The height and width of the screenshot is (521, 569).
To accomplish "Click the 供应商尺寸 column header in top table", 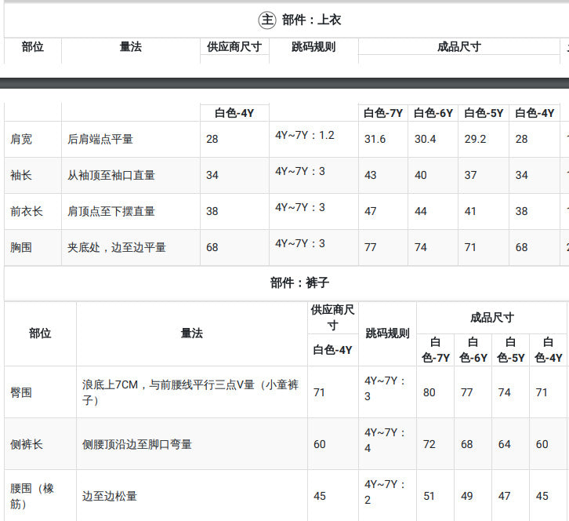I will pyautogui.click(x=234, y=47).
